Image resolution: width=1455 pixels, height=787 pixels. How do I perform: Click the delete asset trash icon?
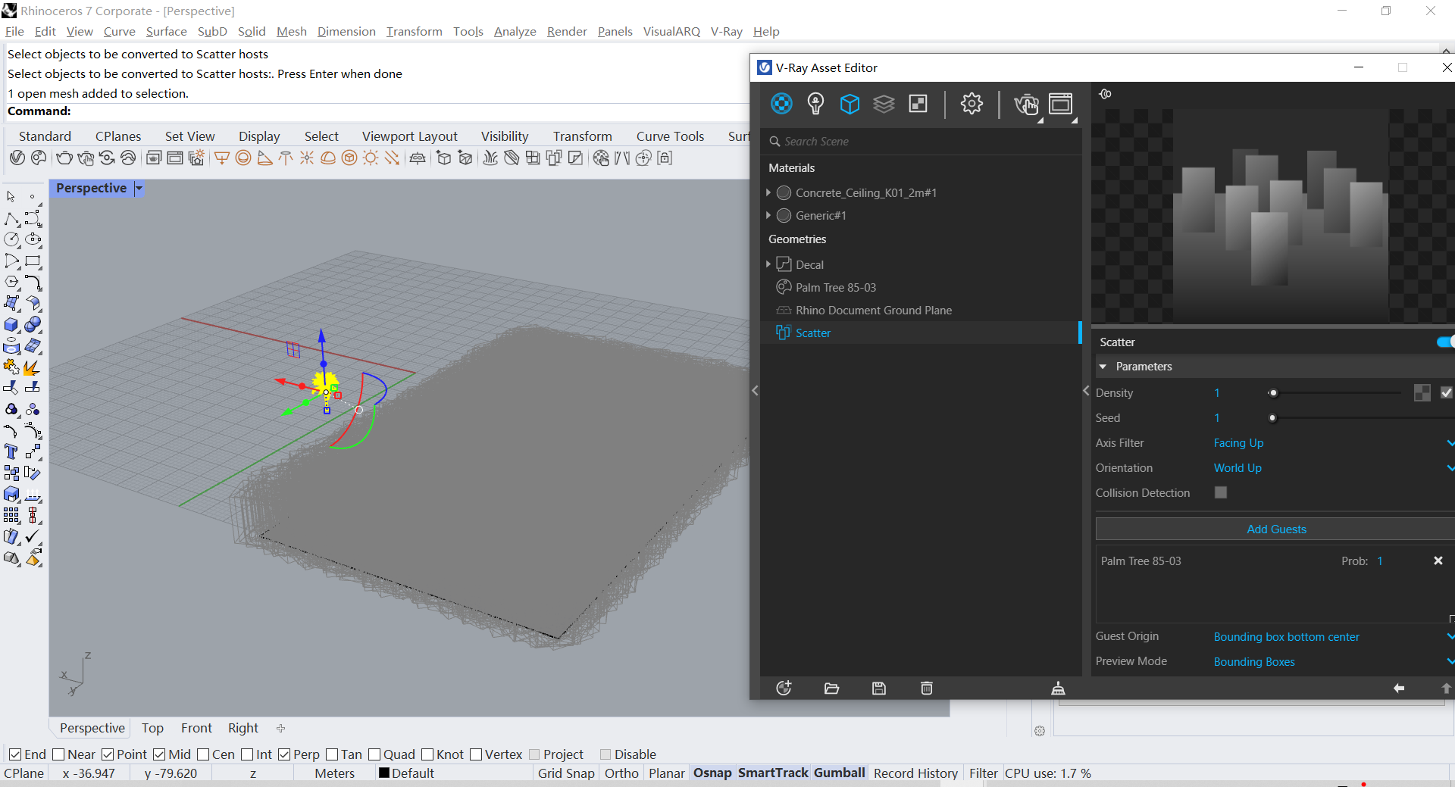pos(926,688)
